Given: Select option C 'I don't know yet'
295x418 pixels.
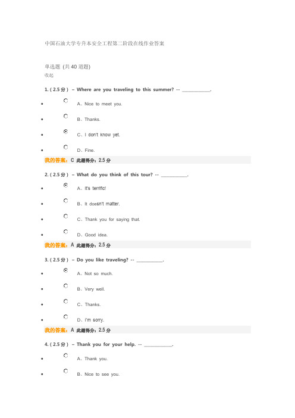Looking at the screenshot, I should point(66,132).
